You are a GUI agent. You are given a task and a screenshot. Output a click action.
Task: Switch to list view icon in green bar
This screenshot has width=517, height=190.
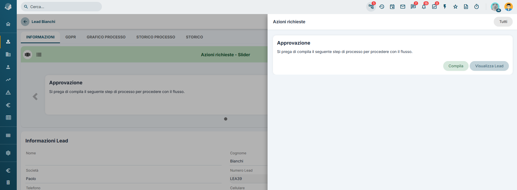pos(39,55)
